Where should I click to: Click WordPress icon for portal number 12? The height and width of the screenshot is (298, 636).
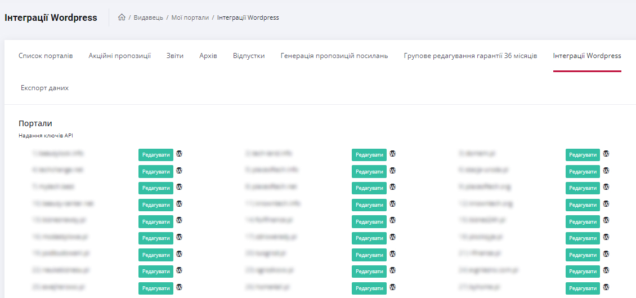(606, 204)
